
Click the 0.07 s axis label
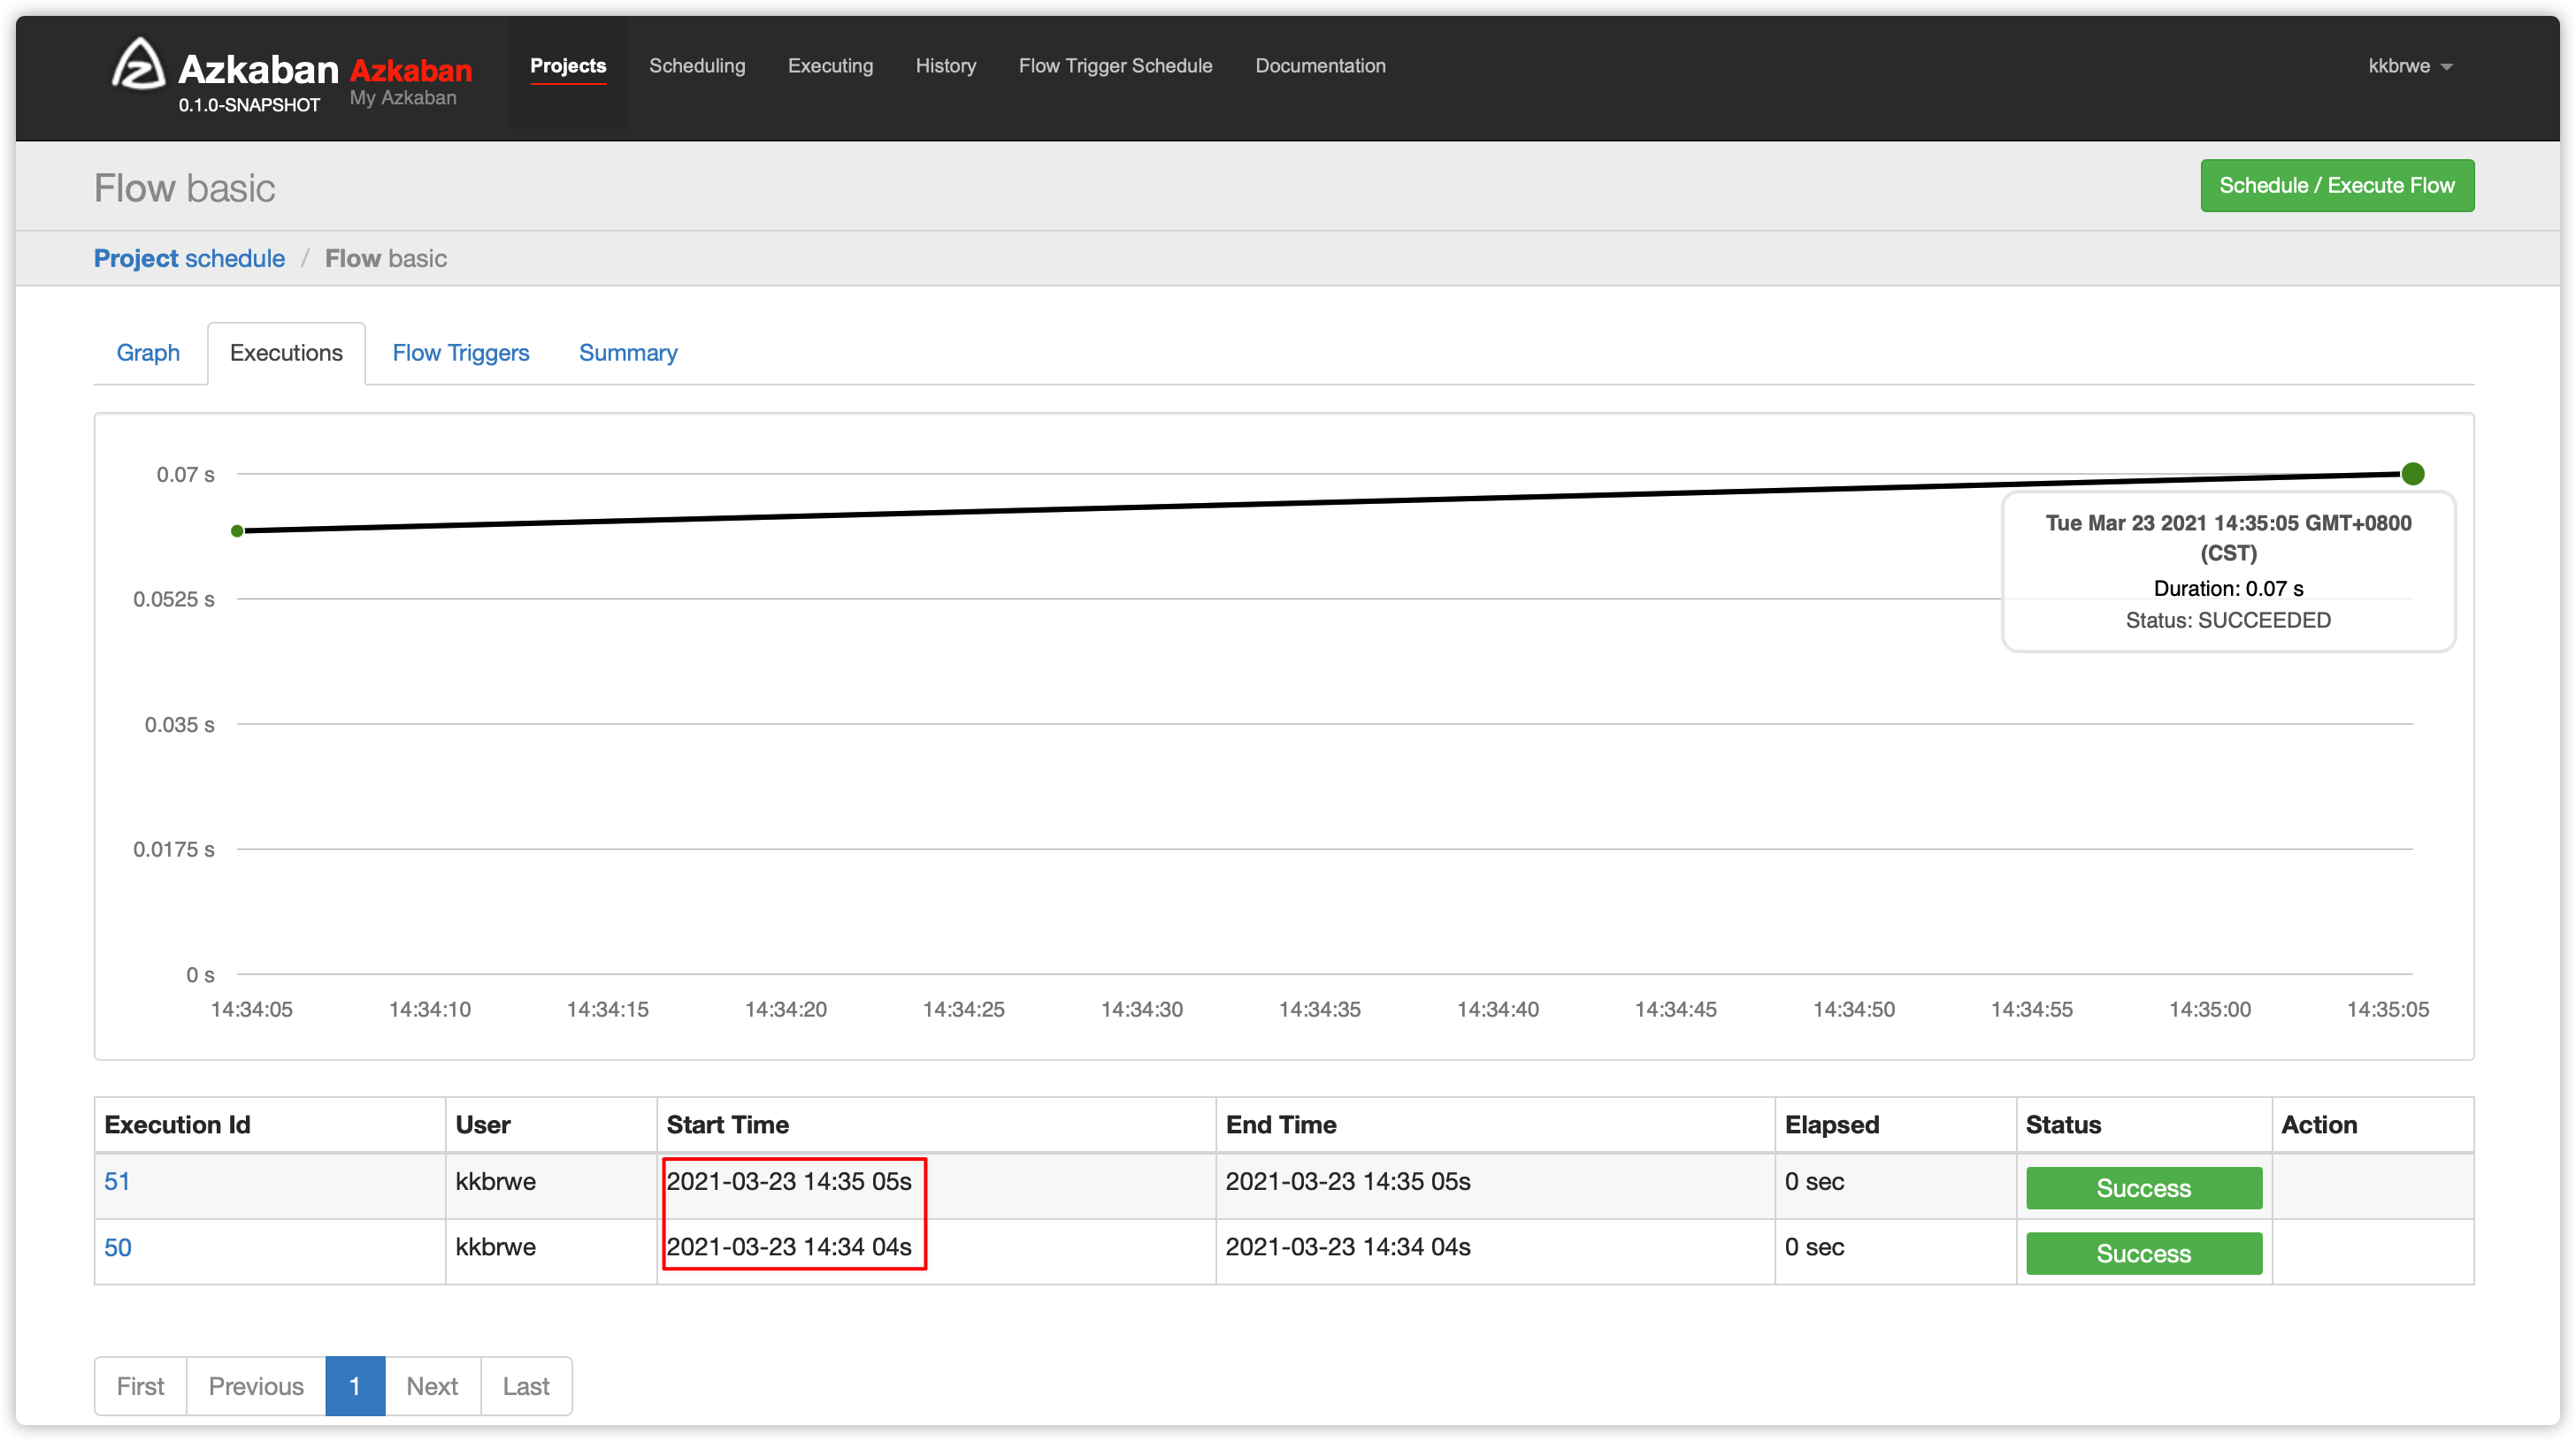[x=185, y=475]
